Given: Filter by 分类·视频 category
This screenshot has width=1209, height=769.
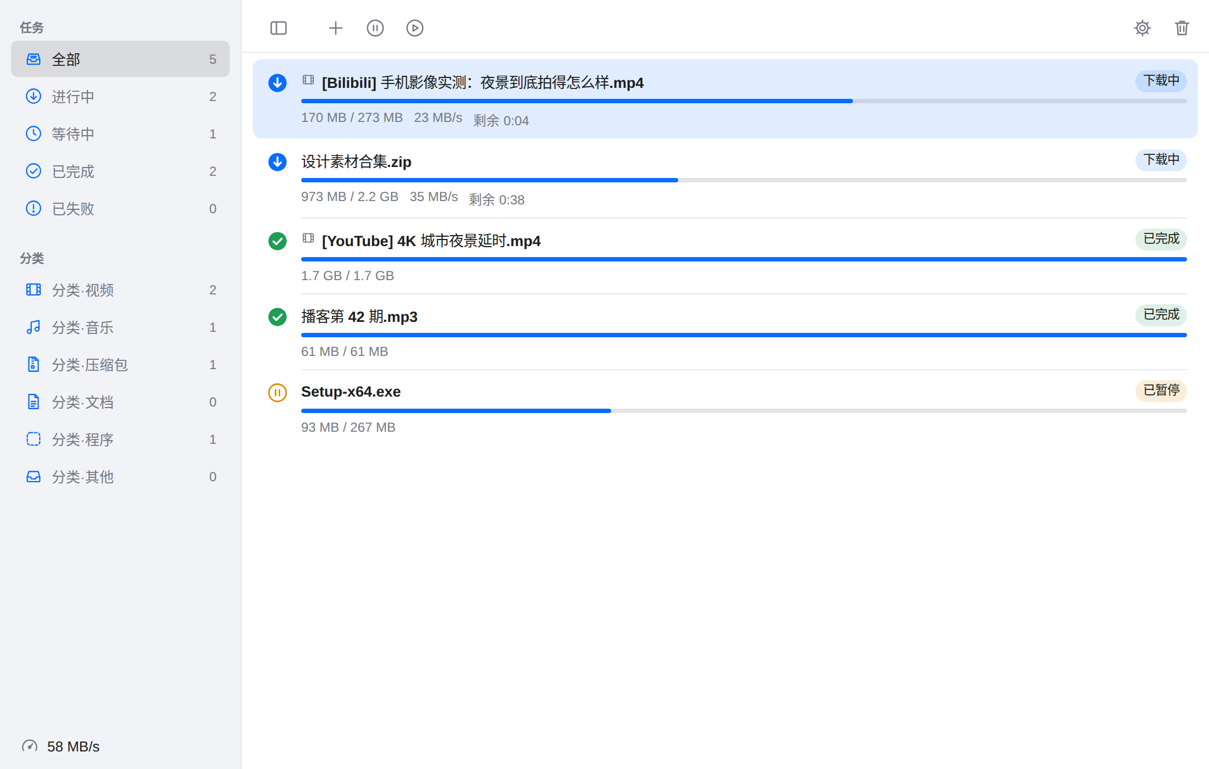Looking at the screenshot, I should point(120,289).
